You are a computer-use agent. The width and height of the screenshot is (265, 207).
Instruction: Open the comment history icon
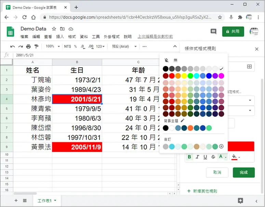coord(213,31)
